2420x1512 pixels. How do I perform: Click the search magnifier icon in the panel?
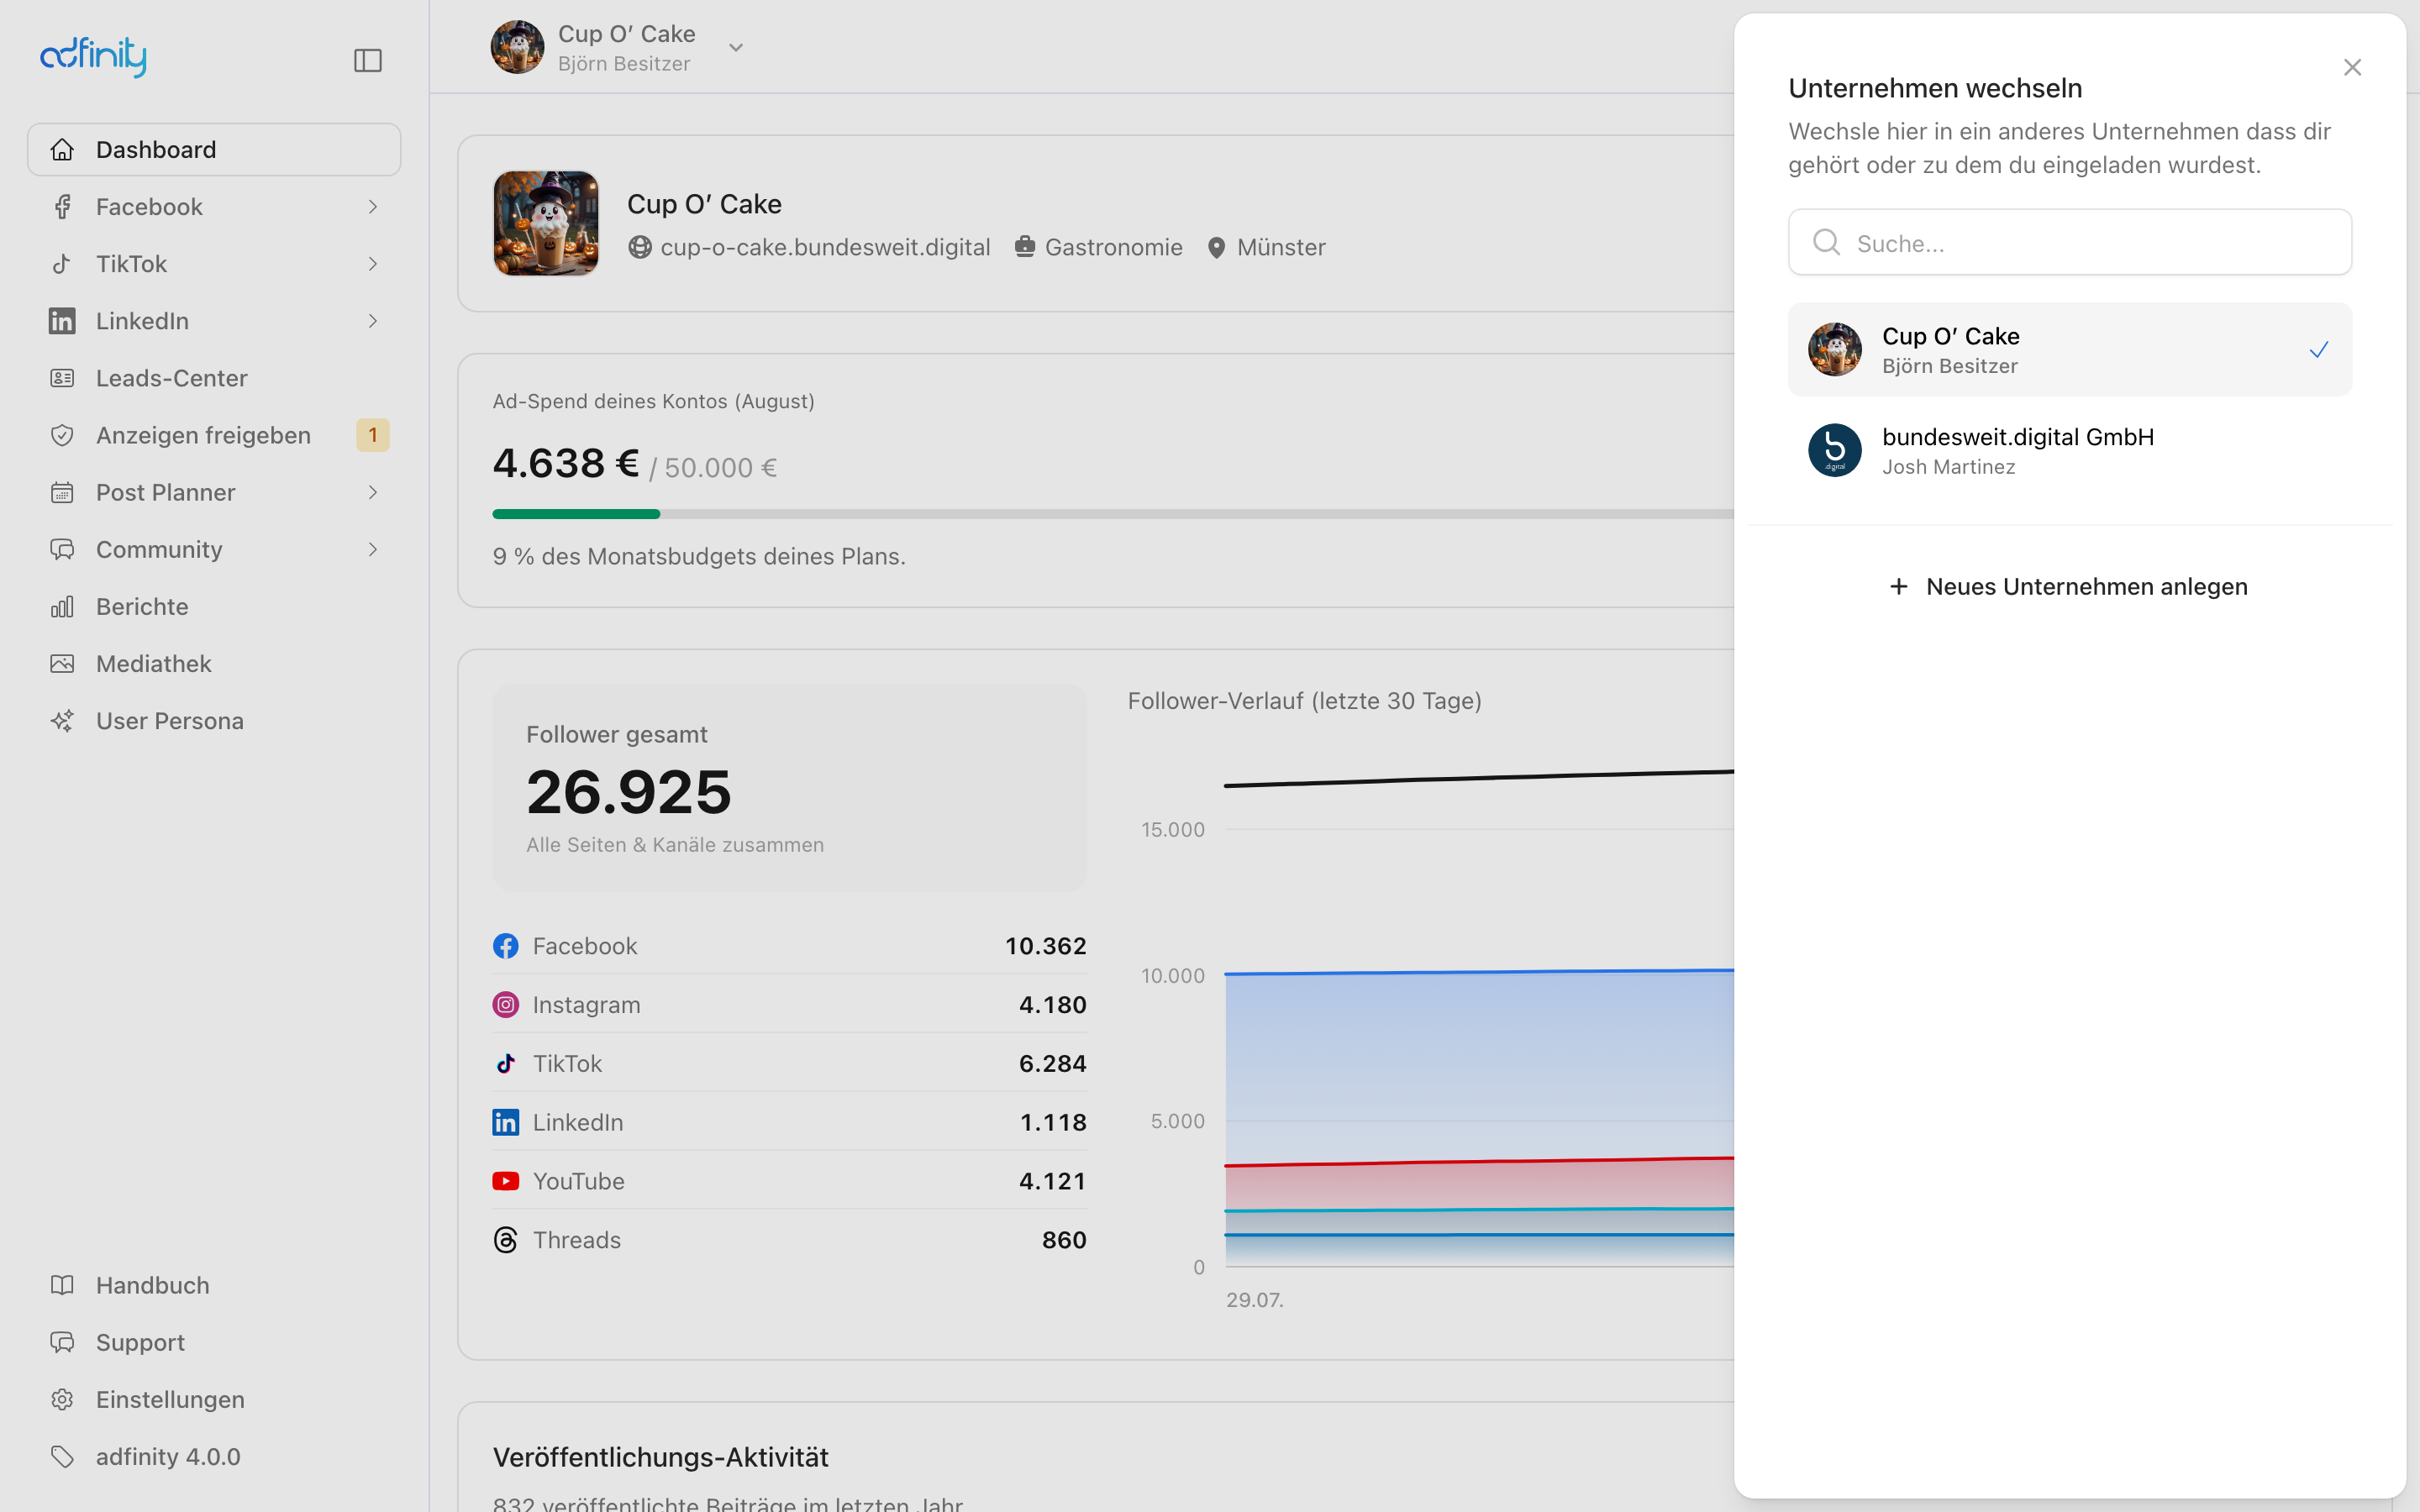click(x=1826, y=242)
